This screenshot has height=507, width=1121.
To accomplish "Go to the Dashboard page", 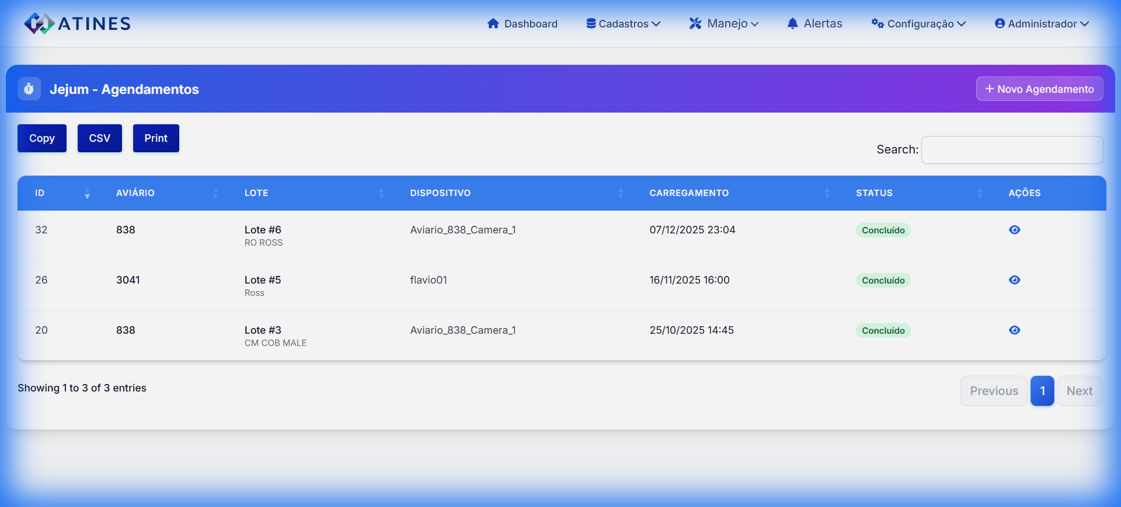I will coord(522,24).
